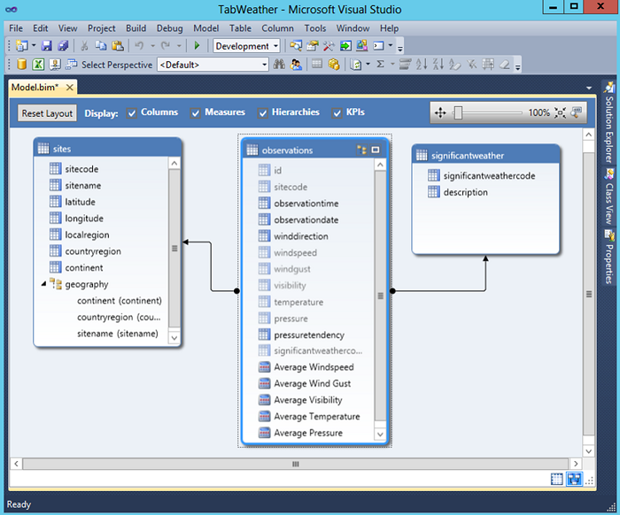Open the Development configuration dropdown

(x=275, y=46)
